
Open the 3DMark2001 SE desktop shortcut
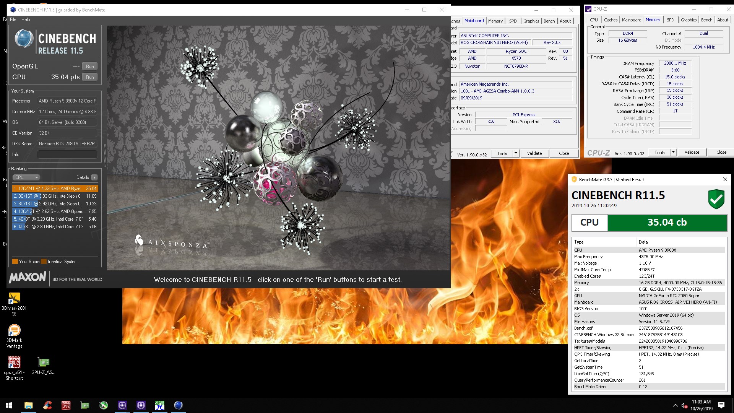click(x=14, y=304)
